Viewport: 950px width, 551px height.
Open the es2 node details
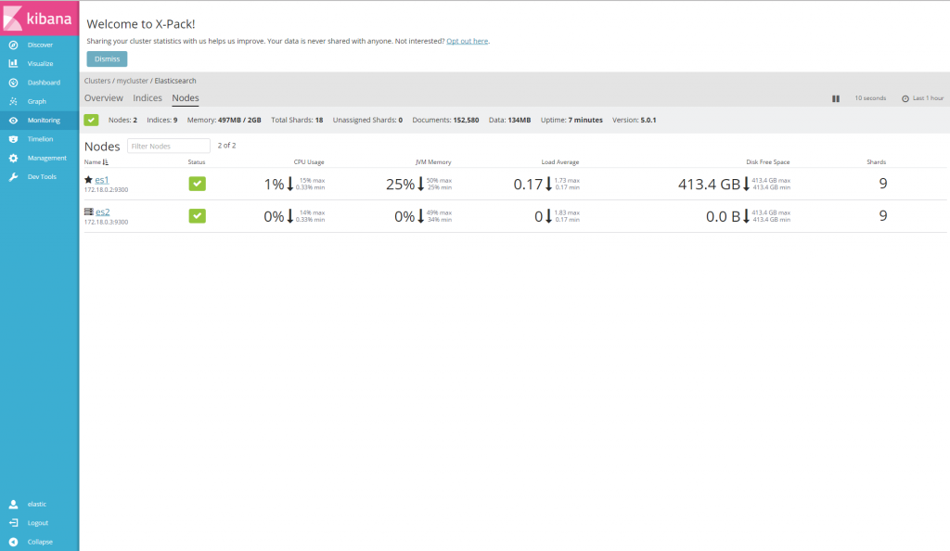[x=102, y=211]
